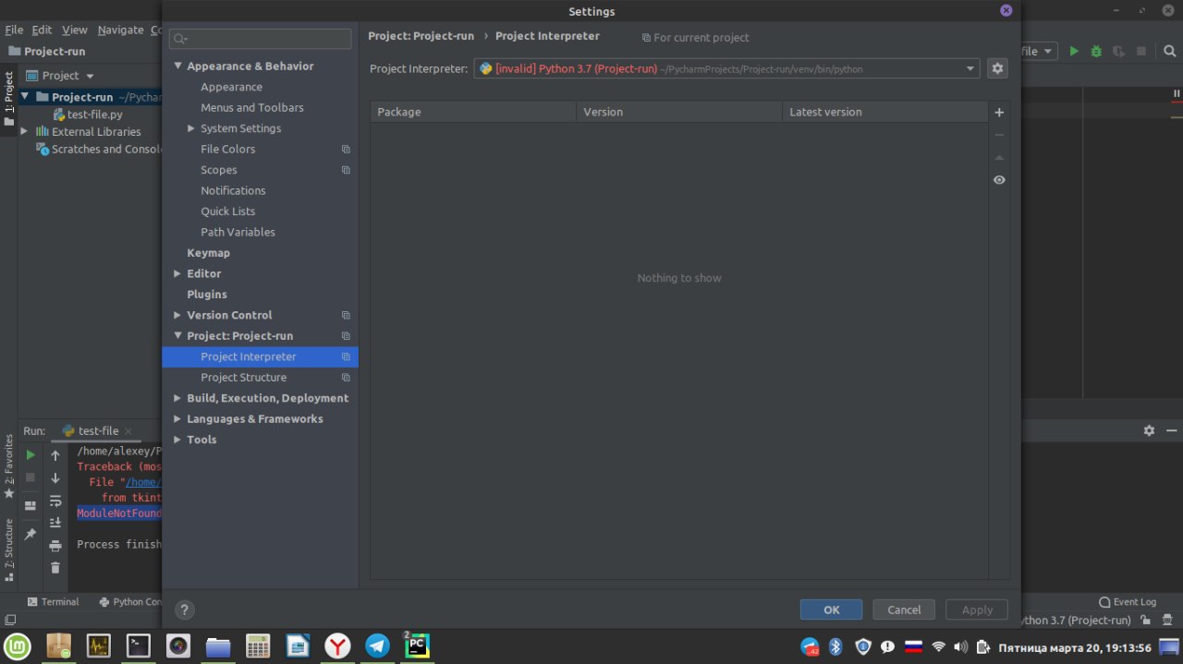Open the Navigate menu
Viewport: 1183px width, 664px height.
120,30
